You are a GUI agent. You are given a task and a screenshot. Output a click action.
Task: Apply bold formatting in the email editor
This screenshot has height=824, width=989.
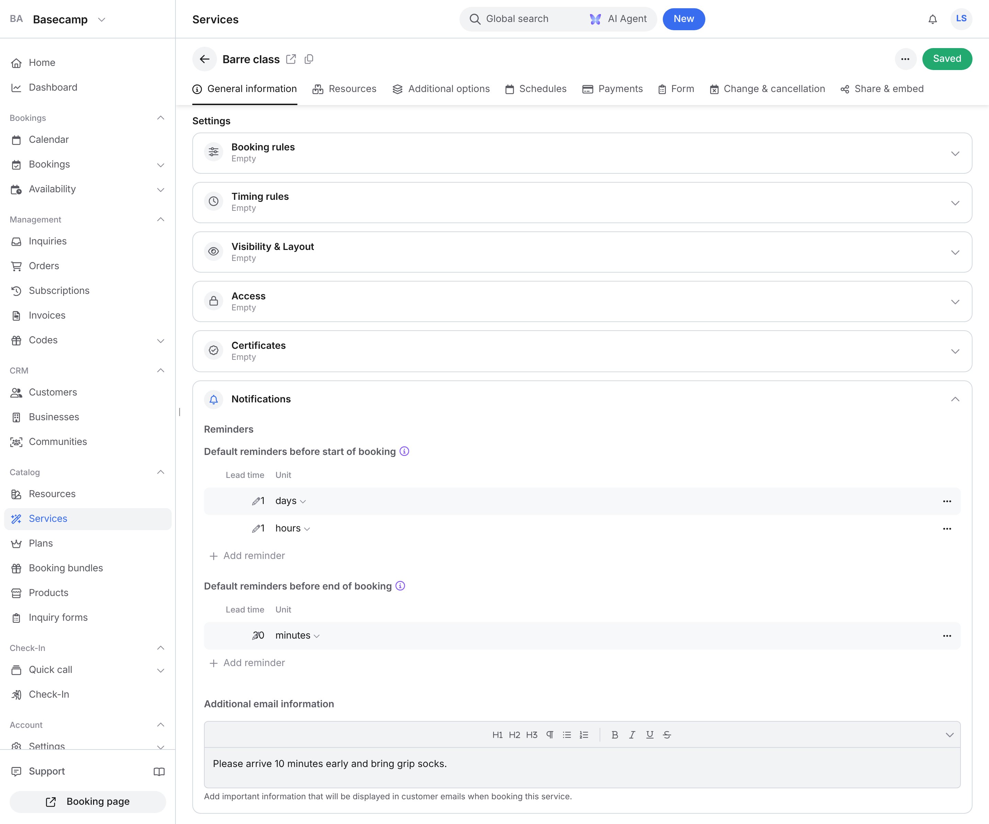click(615, 734)
